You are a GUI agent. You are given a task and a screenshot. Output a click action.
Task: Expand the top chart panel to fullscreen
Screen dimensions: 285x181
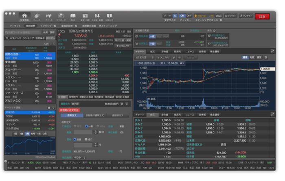[x=272, y=51]
